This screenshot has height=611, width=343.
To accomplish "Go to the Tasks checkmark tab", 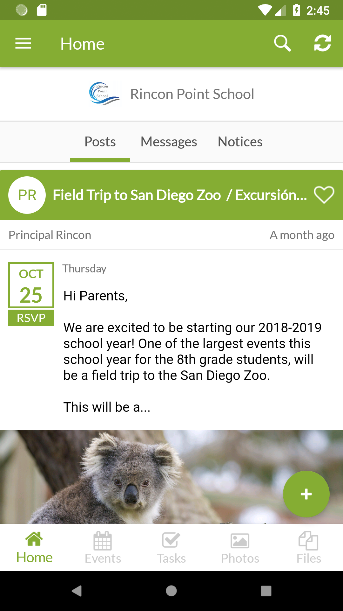I will pyautogui.click(x=171, y=548).
